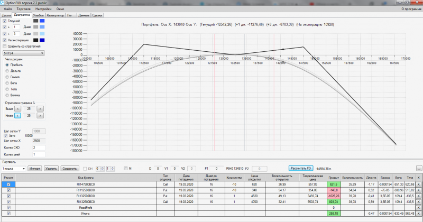Image resolution: width=423 pixels, height=222 pixels.
Task: Pick the dark blue swatch for На экспирацию
Action: tap(42, 40)
